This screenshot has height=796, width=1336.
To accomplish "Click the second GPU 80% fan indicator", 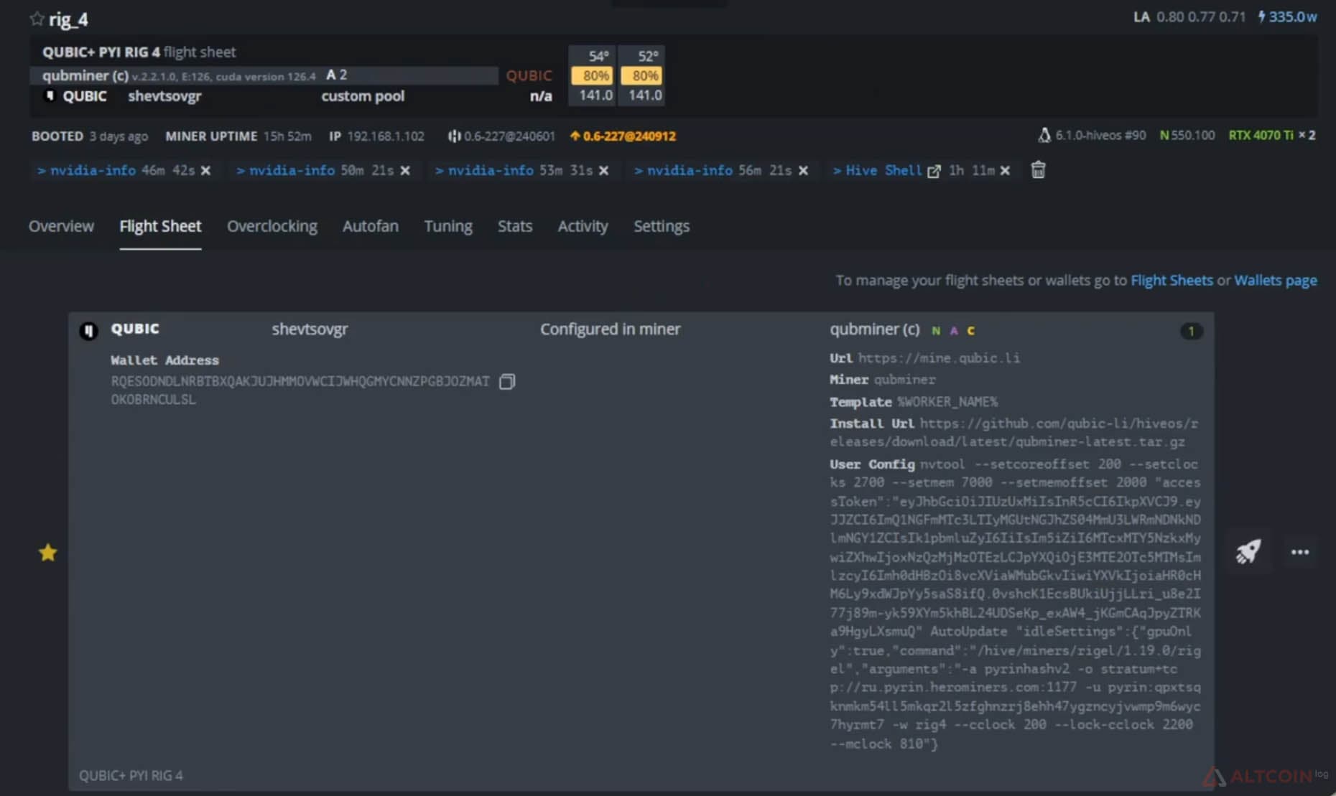I will (x=642, y=75).
